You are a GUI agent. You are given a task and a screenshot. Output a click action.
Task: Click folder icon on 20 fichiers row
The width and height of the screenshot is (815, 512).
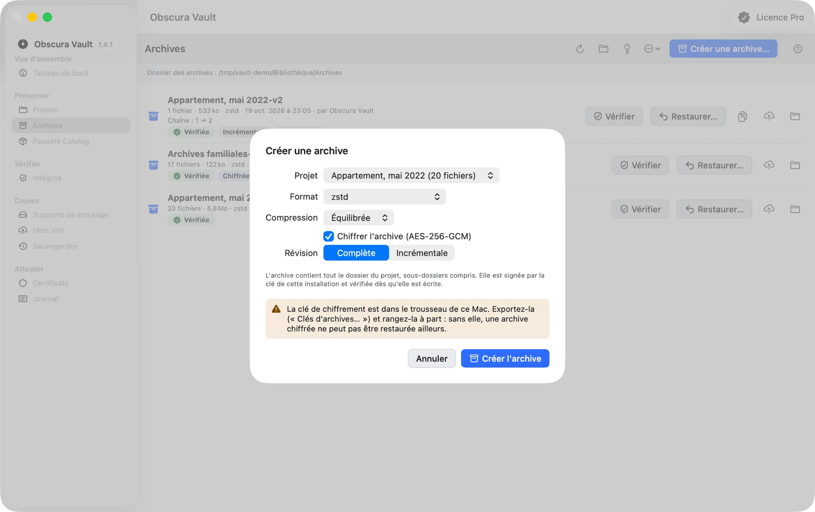[x=795, y=209]
